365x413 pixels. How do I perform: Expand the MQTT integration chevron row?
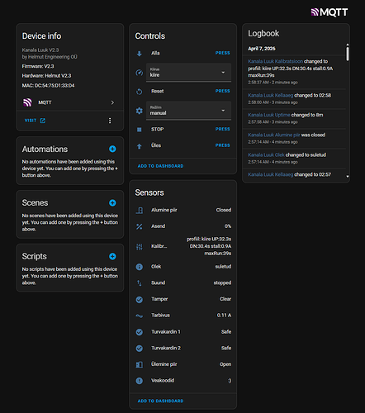tap(70, 102)
